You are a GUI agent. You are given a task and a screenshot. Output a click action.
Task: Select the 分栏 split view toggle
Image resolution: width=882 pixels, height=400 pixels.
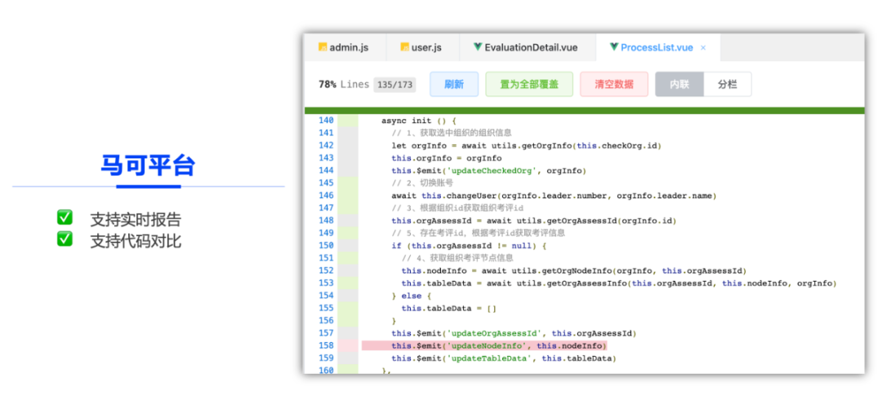[728, 84]
